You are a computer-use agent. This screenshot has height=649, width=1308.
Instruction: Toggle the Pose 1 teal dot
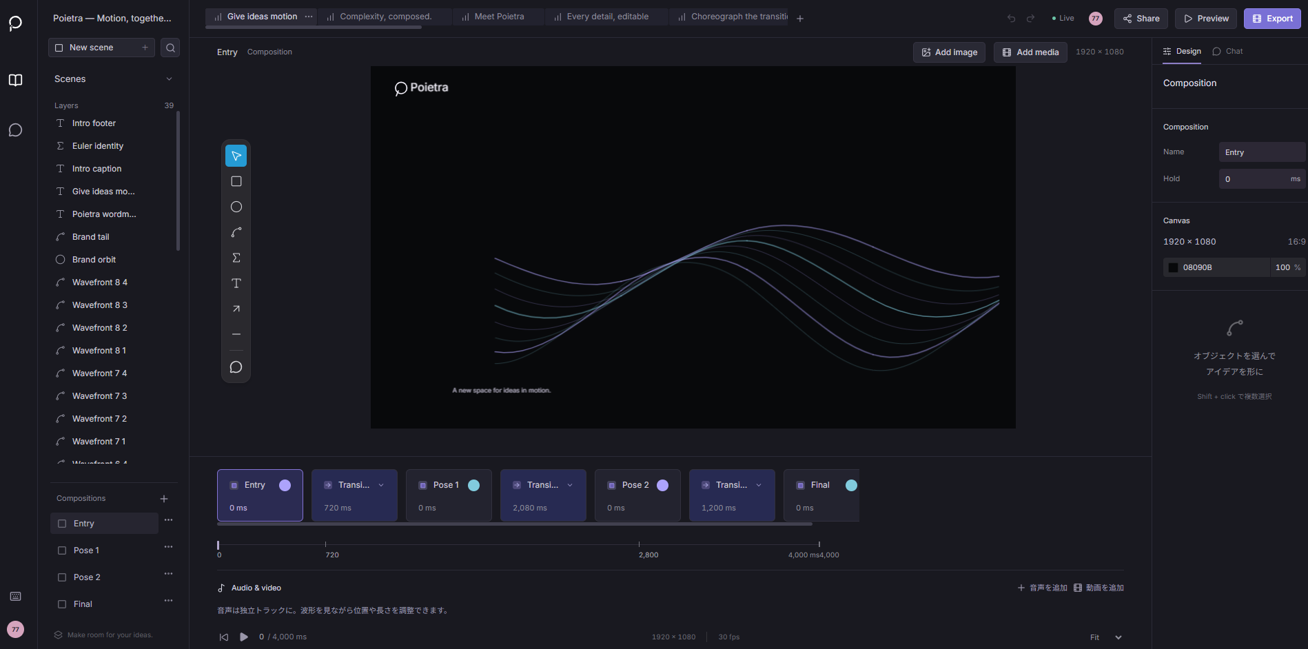pyautogui.click(x=473, y=485)
